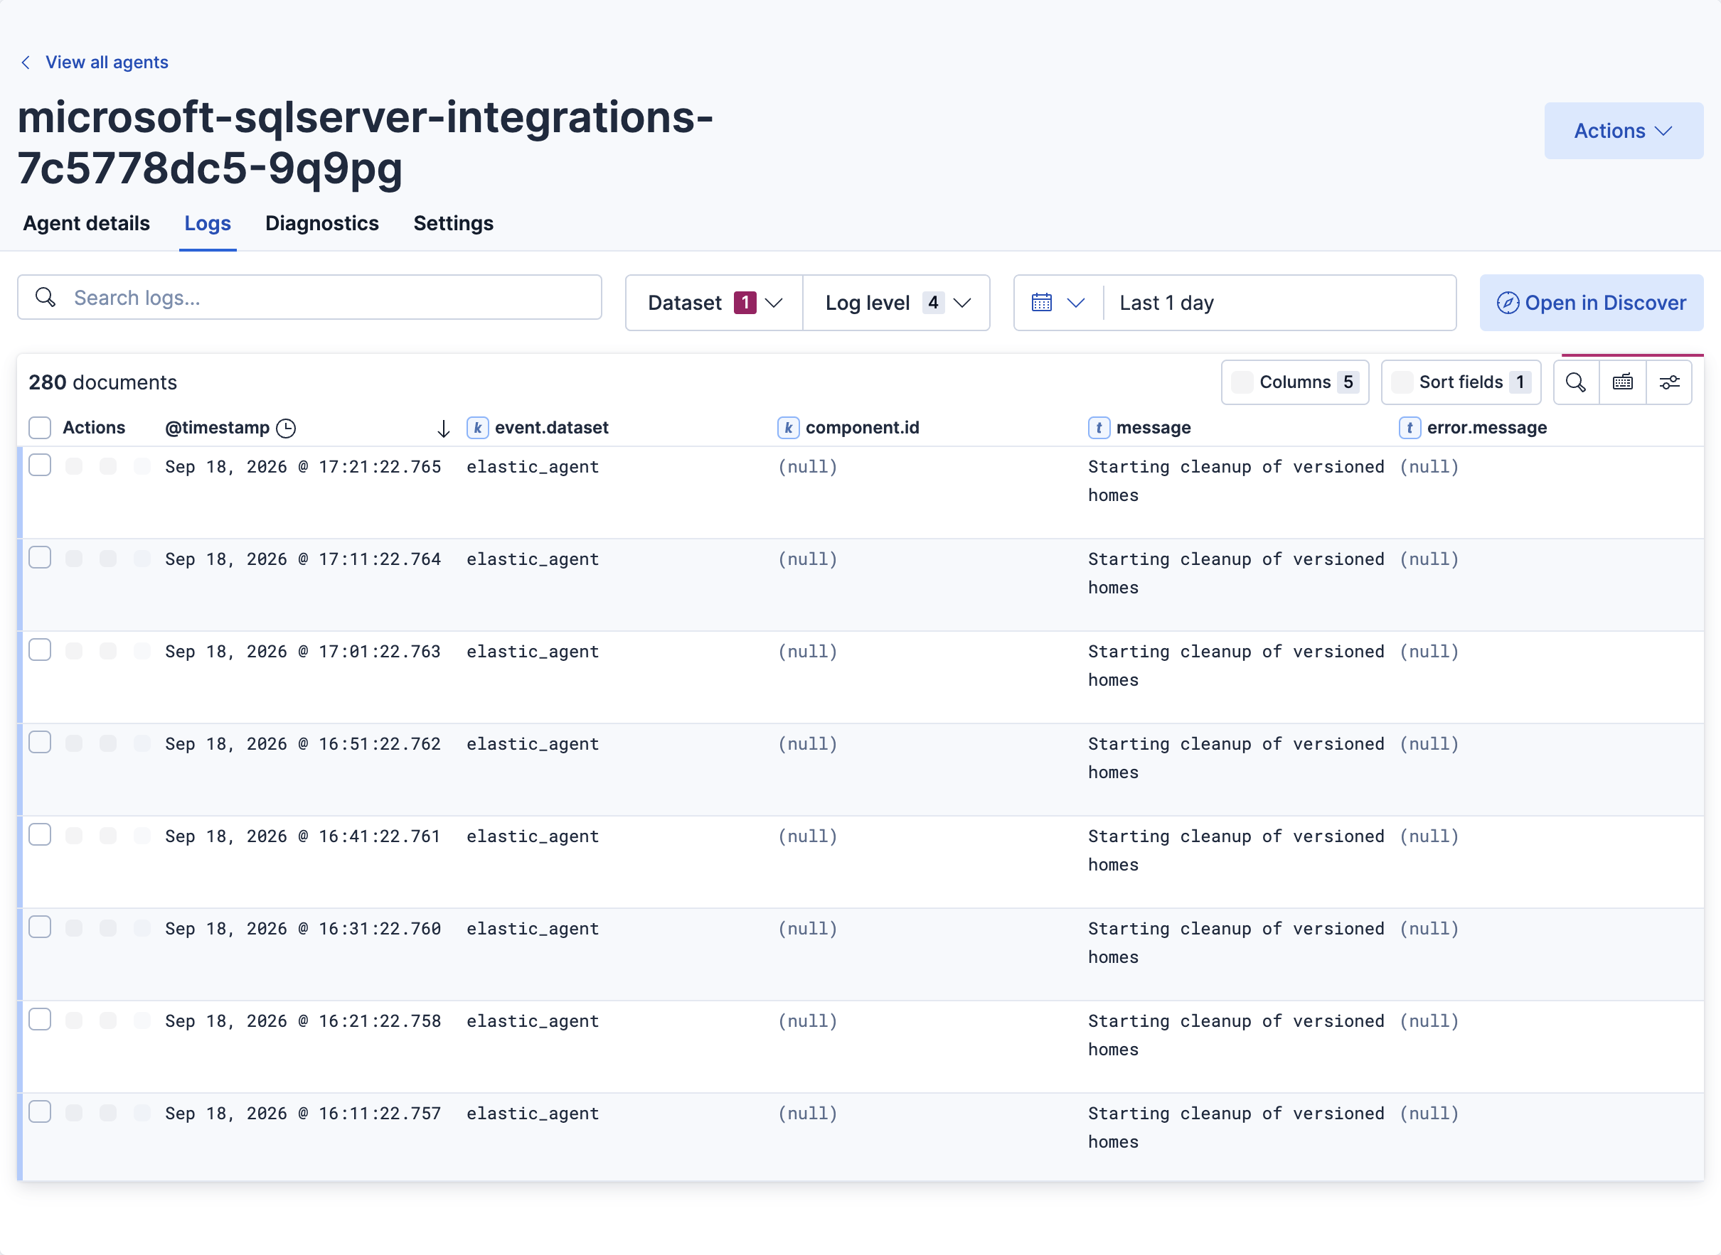Click the keyword icon for component.id column
This screenshot has width=1721, height=1255.
788,428
